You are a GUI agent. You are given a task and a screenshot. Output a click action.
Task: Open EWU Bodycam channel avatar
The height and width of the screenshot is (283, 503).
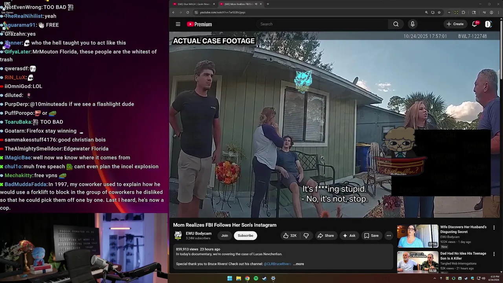pyautogui.click(x=178, y=235)
